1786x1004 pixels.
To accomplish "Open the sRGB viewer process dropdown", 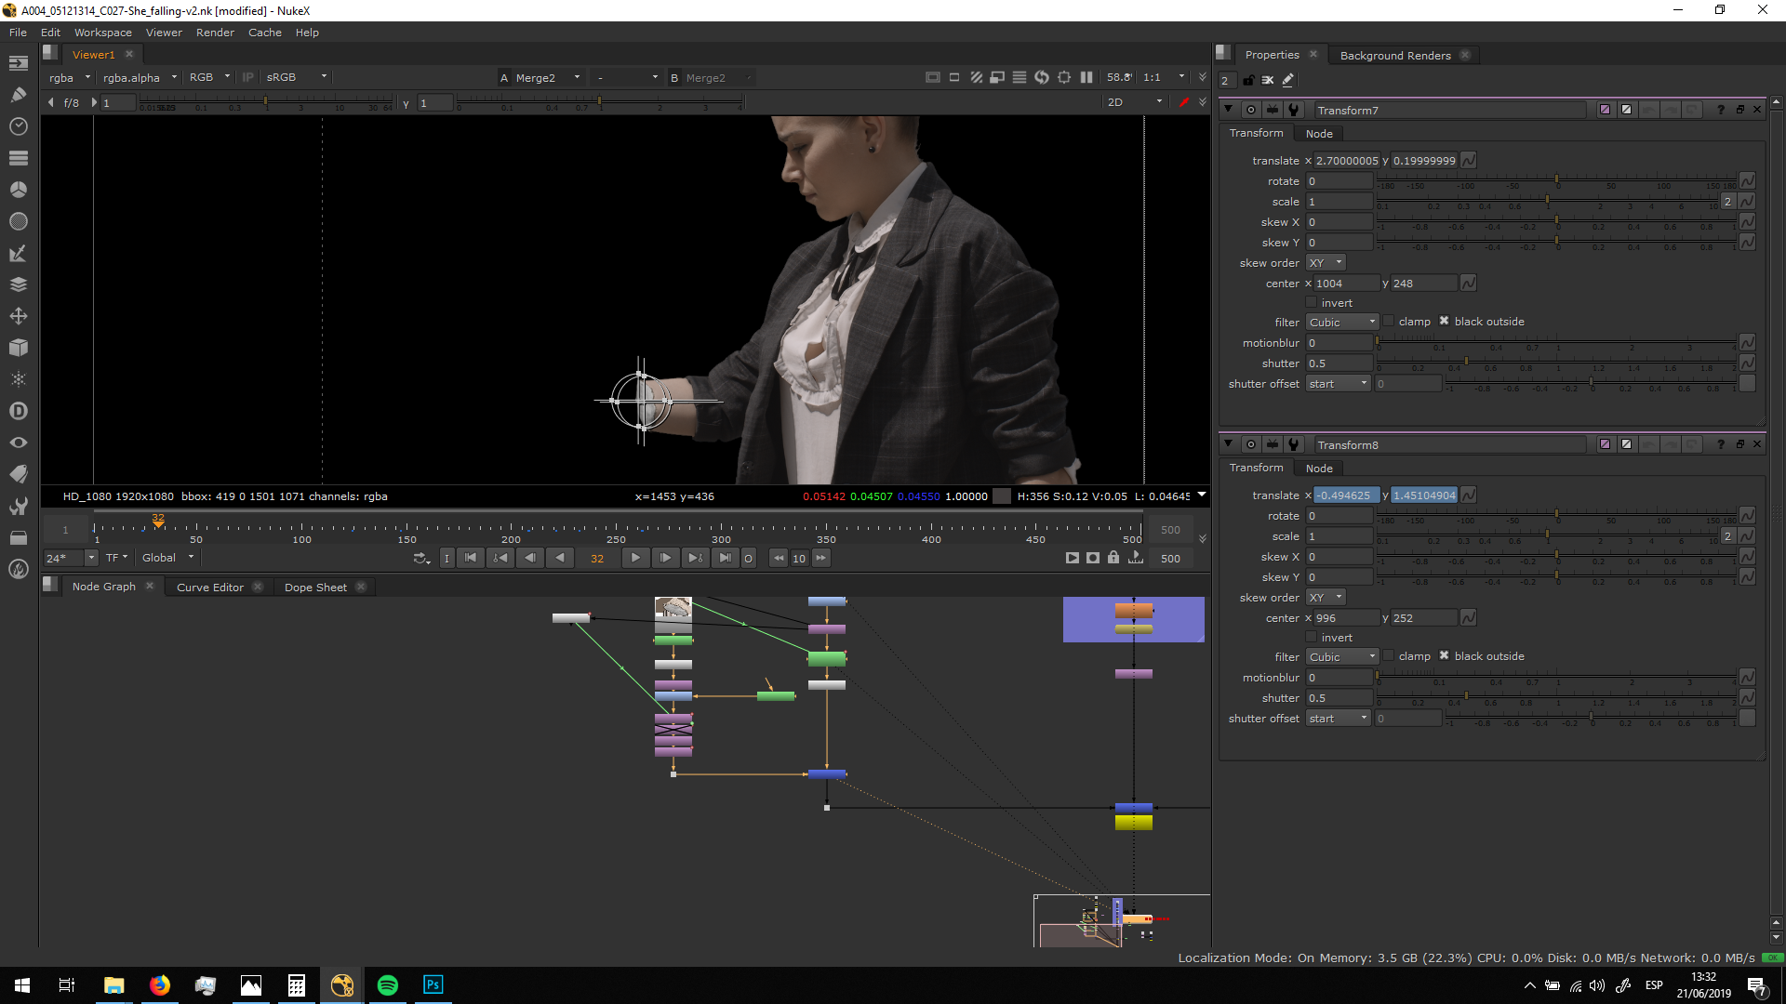I will pos(296,77).
